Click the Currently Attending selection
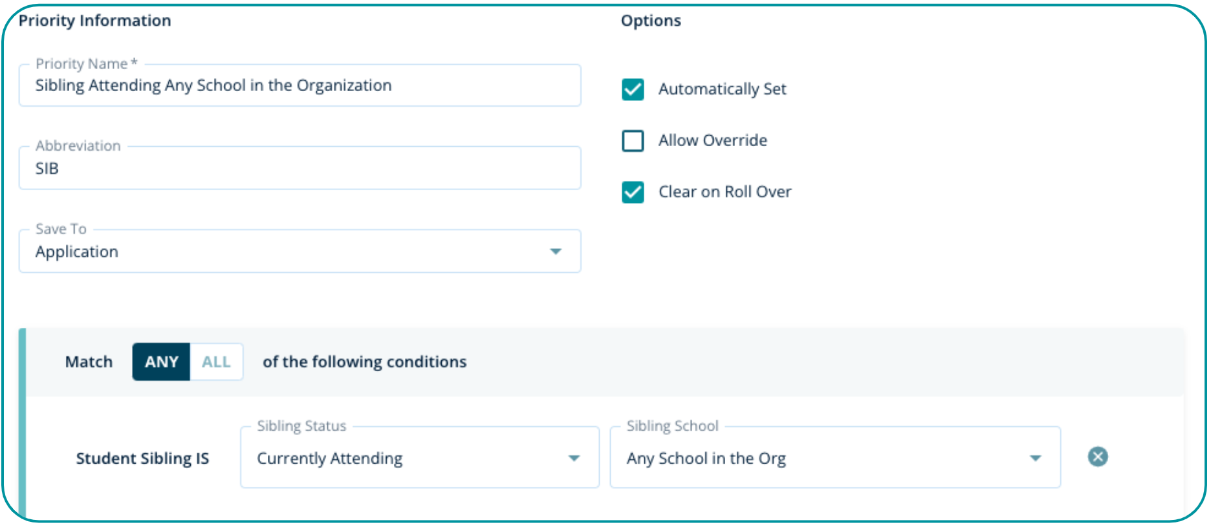 tap(329, 458)
